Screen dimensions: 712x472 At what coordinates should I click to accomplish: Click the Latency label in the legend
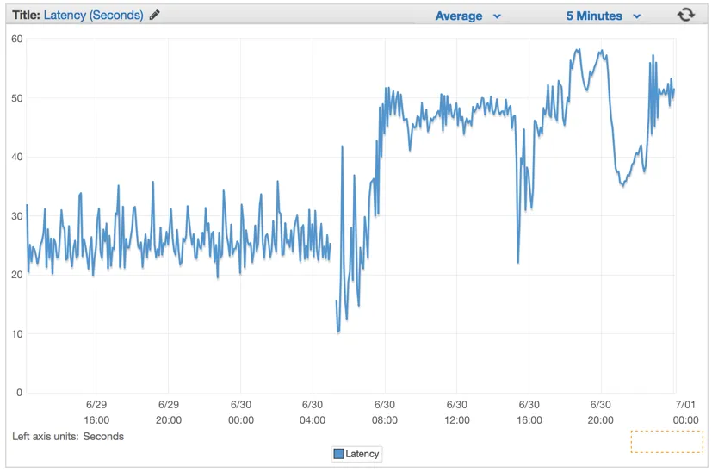point(362,454)
